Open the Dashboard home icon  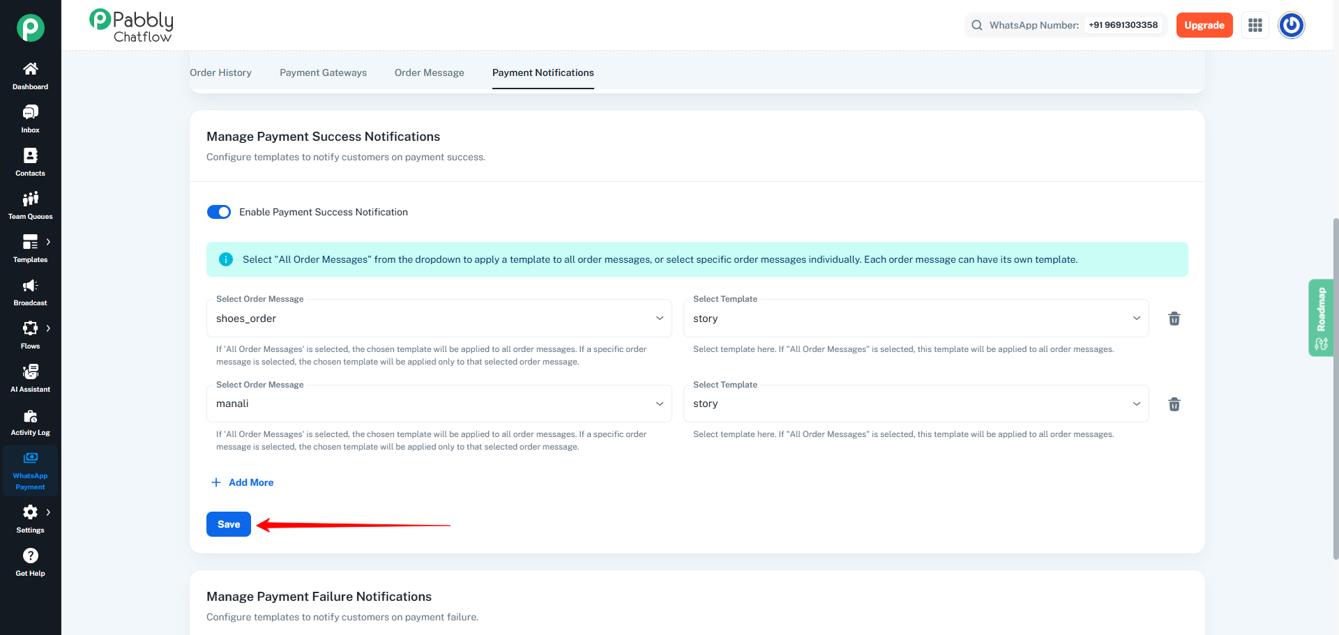pos(31,69)
